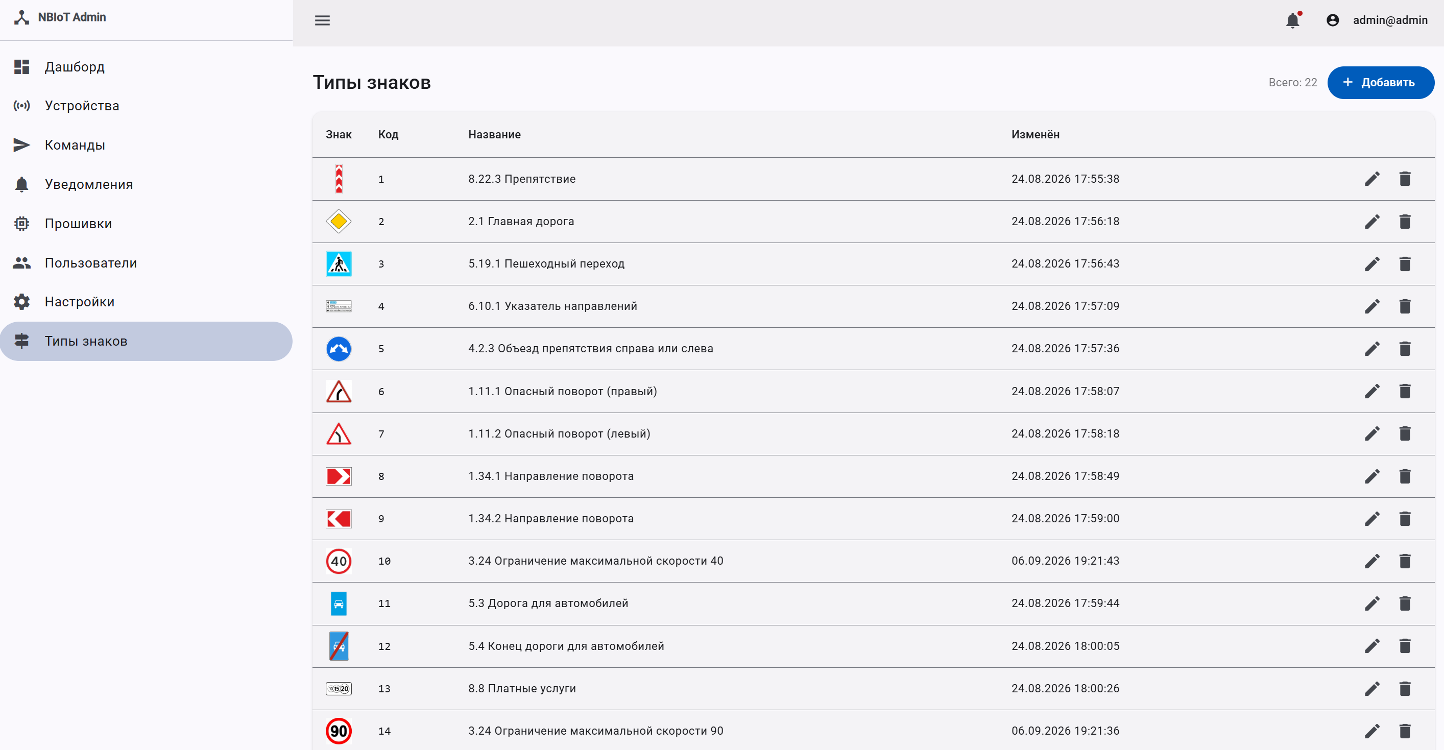Open Команды section
The width and height of the screenshot is (1444, 750).
pyautogui.click(x=147, y=145)
